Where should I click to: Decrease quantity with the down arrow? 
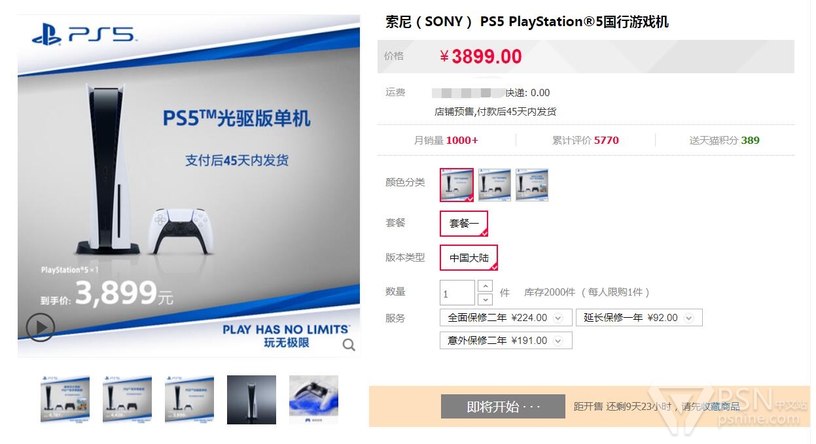(485, 299)
